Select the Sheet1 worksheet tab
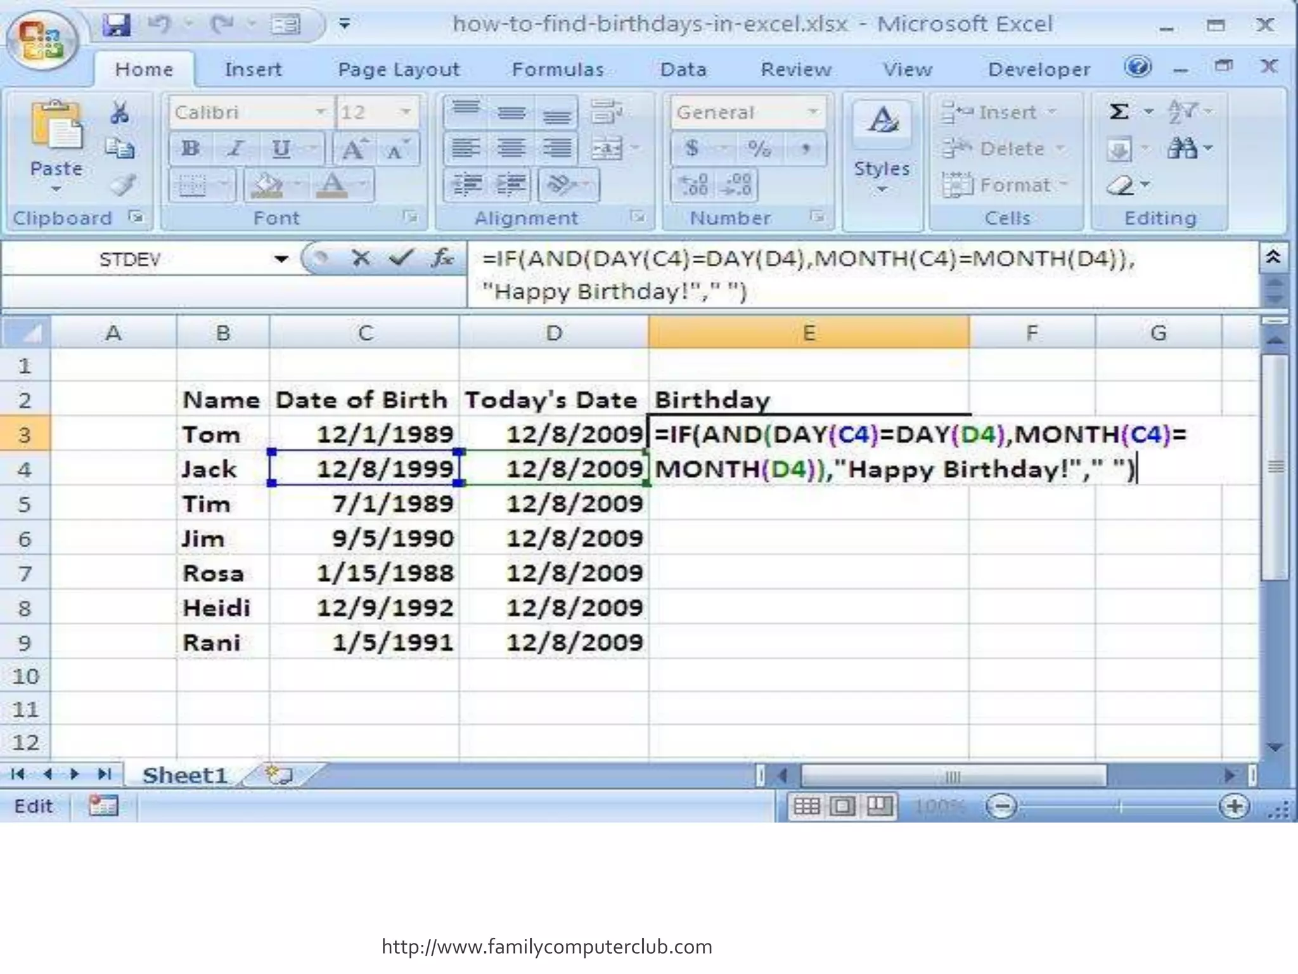 [x=185, y=775]
